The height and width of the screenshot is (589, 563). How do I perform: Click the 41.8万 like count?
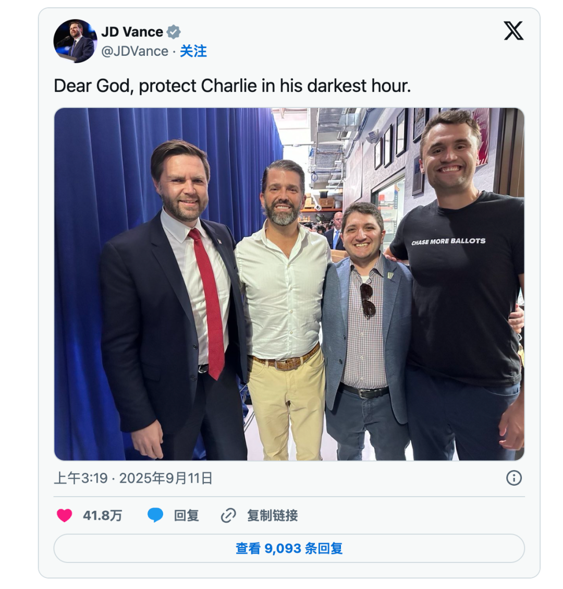coord(102,515)
